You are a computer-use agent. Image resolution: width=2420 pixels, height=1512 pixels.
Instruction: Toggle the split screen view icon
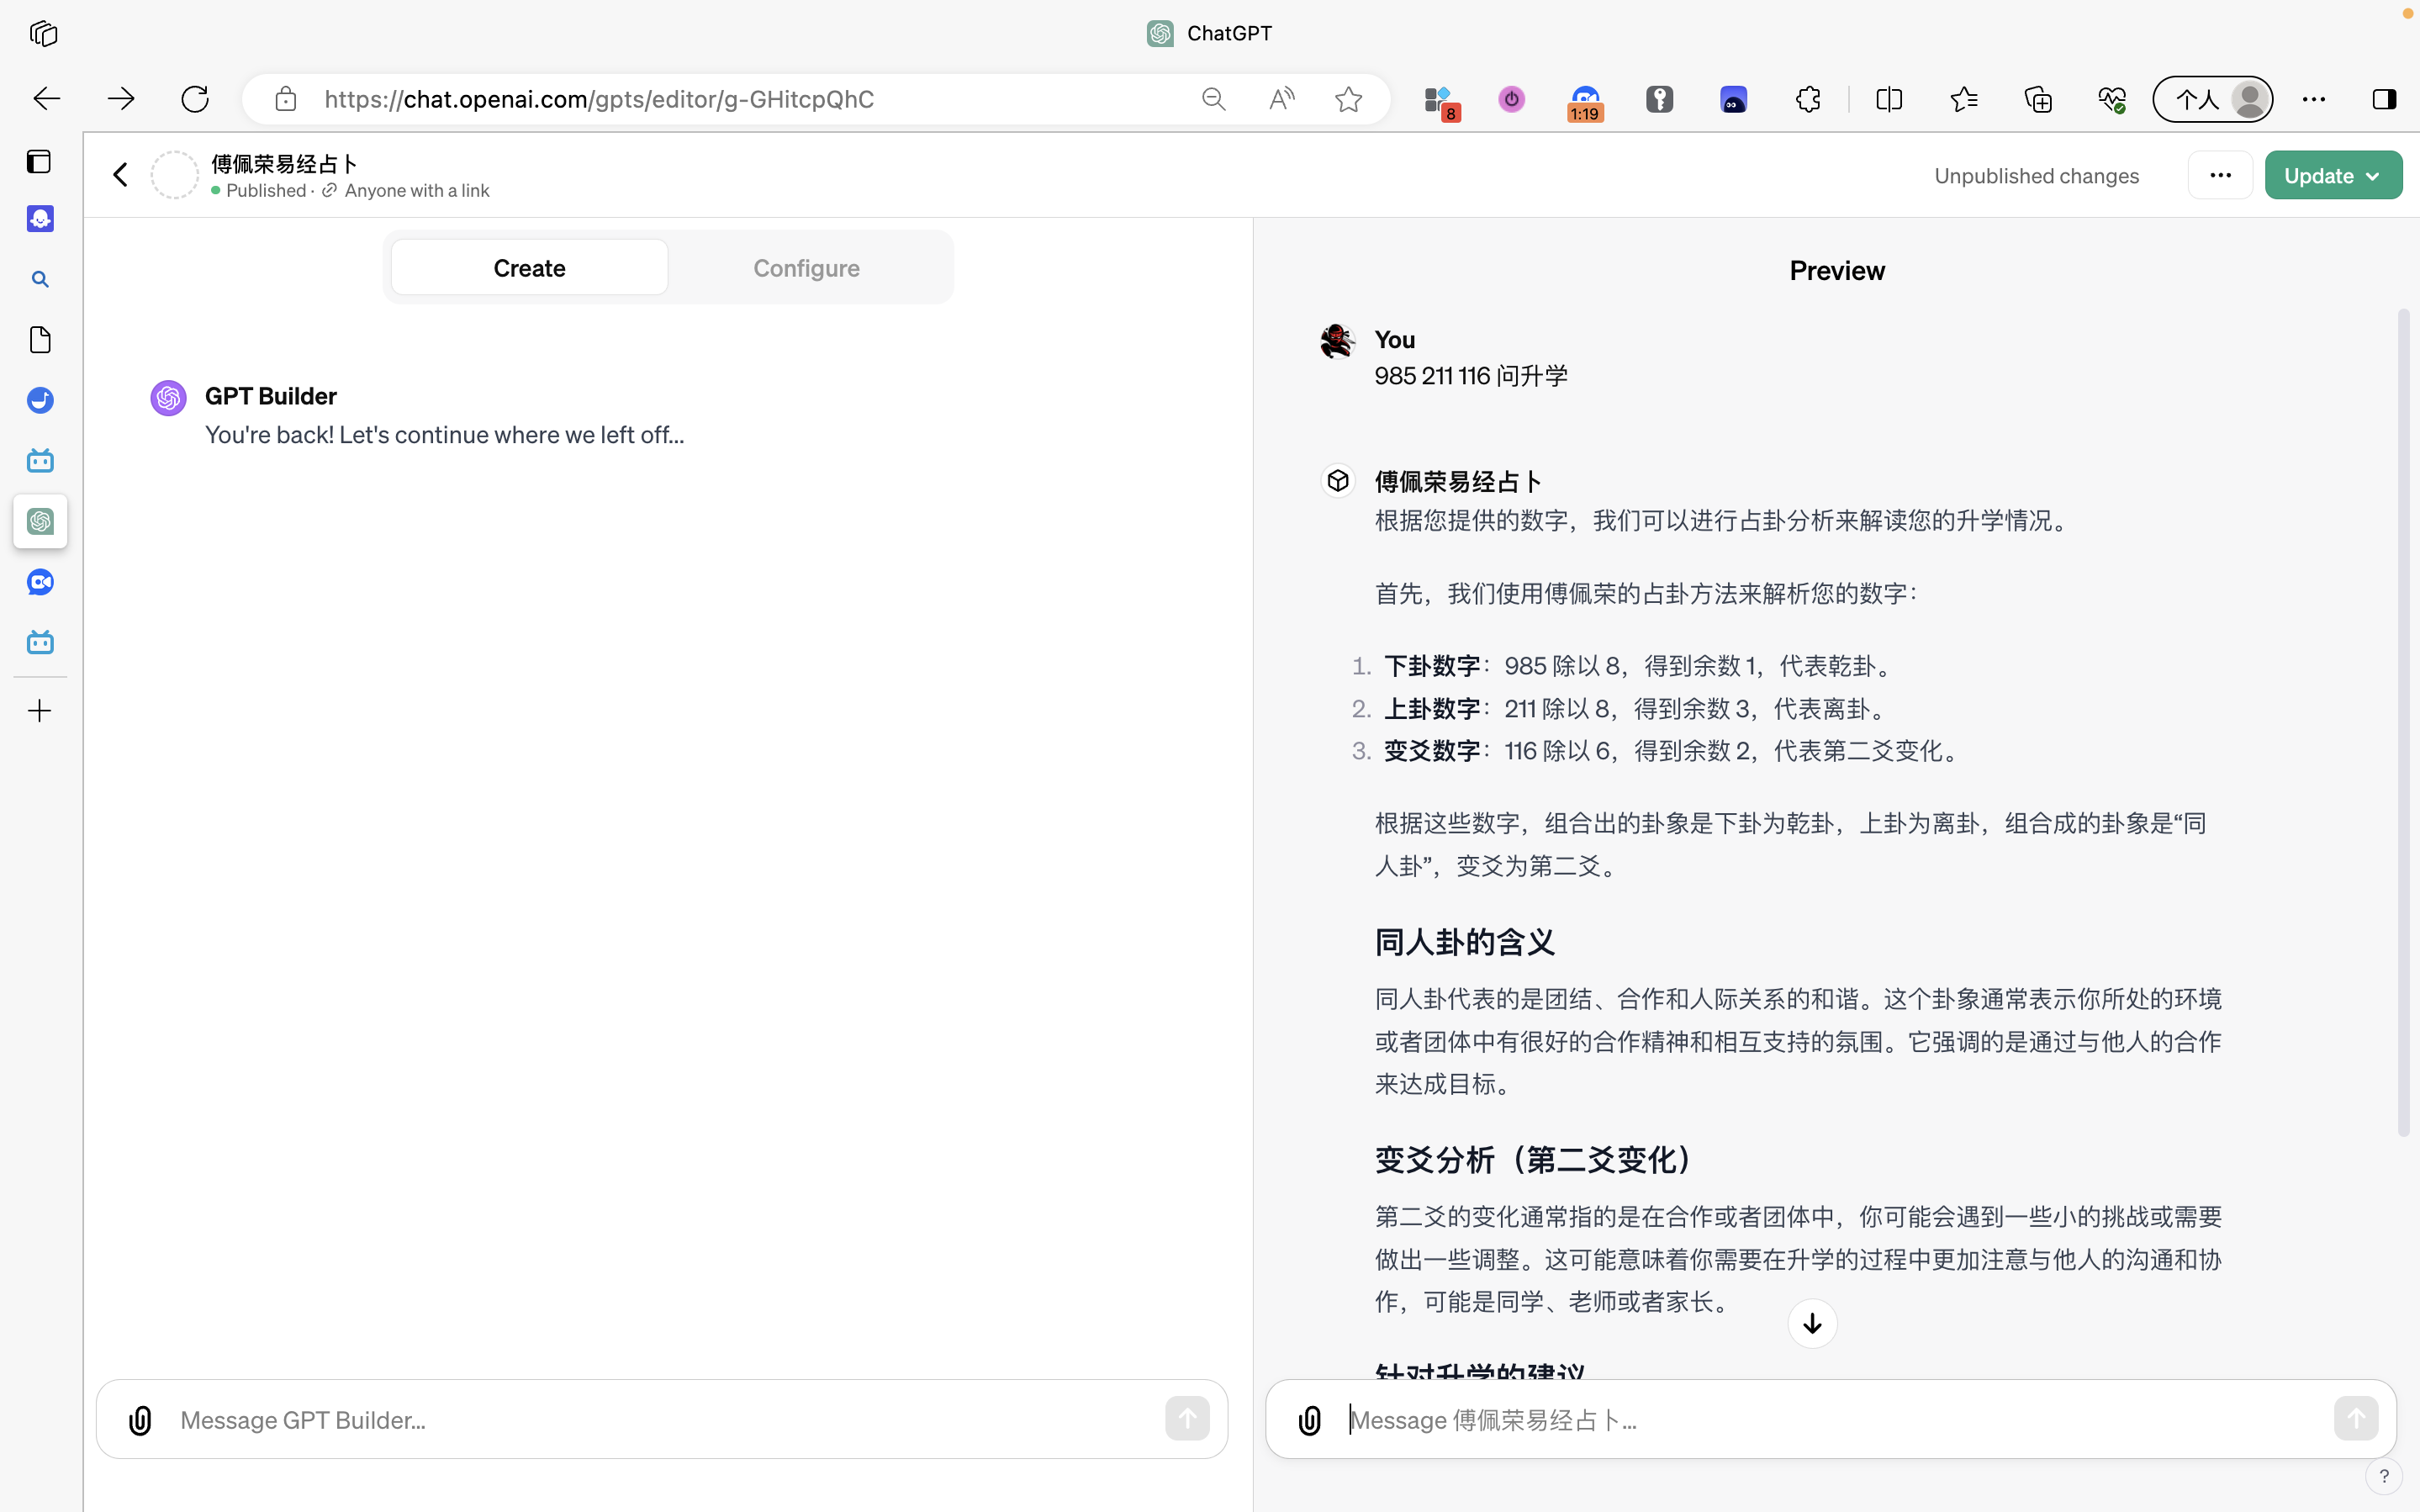(1889, 99)
